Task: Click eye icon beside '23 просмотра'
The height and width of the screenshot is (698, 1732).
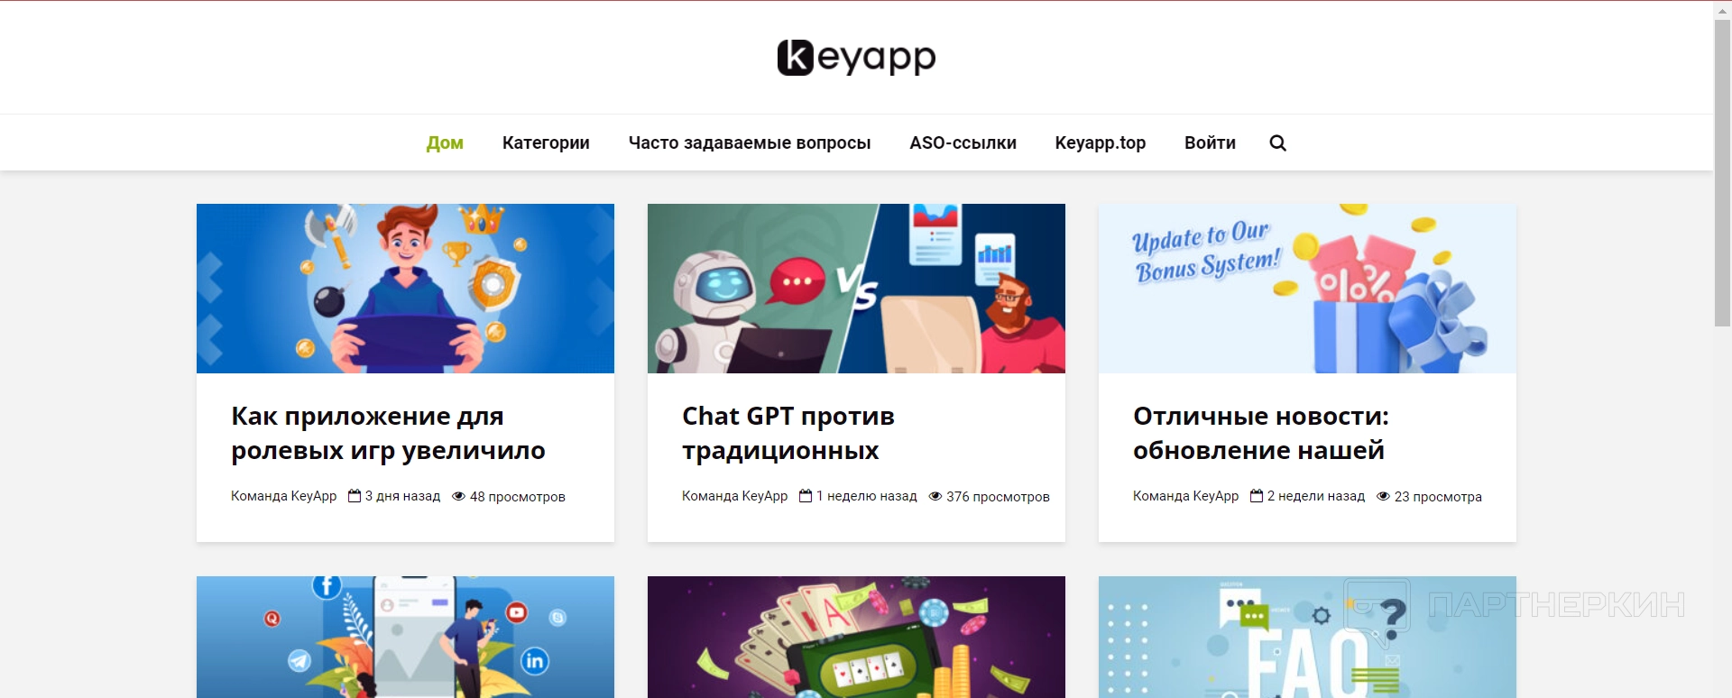Action: pos(1383,496)
